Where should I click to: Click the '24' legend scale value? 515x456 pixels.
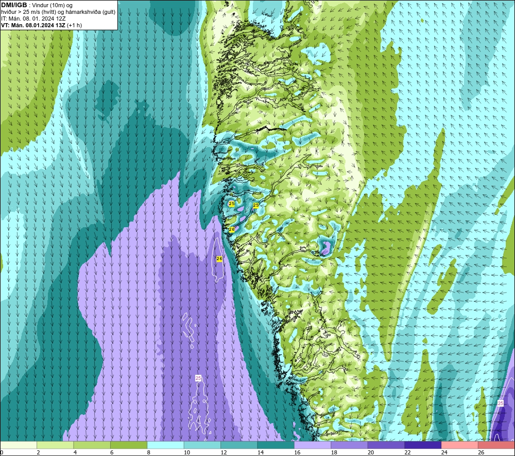coord(444,452)
